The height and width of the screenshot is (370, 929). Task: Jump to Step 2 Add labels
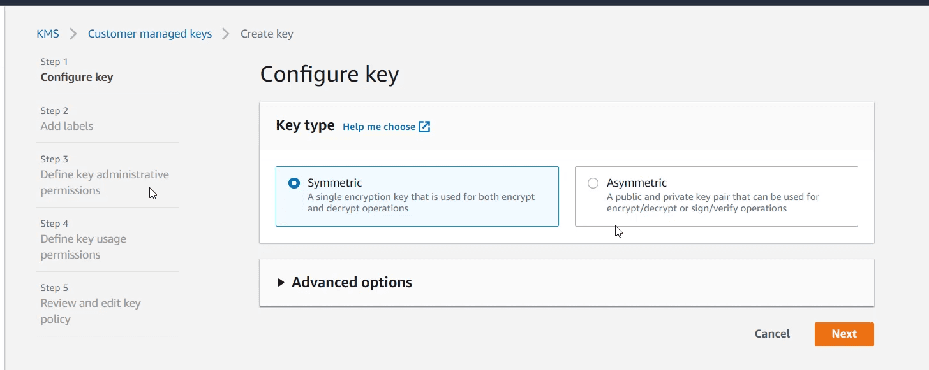click(67, 126)
